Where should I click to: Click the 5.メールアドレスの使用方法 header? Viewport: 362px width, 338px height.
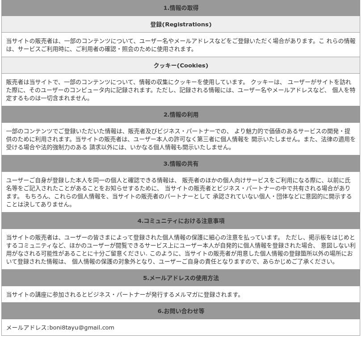[181, 278]
